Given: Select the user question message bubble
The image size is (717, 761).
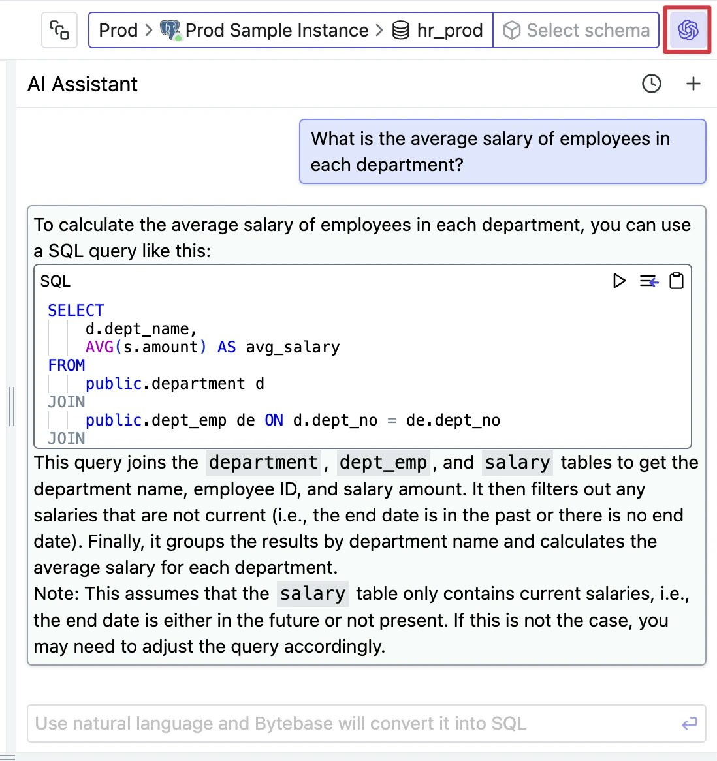Looking at the screenshot, I should (x=502, y=151).
